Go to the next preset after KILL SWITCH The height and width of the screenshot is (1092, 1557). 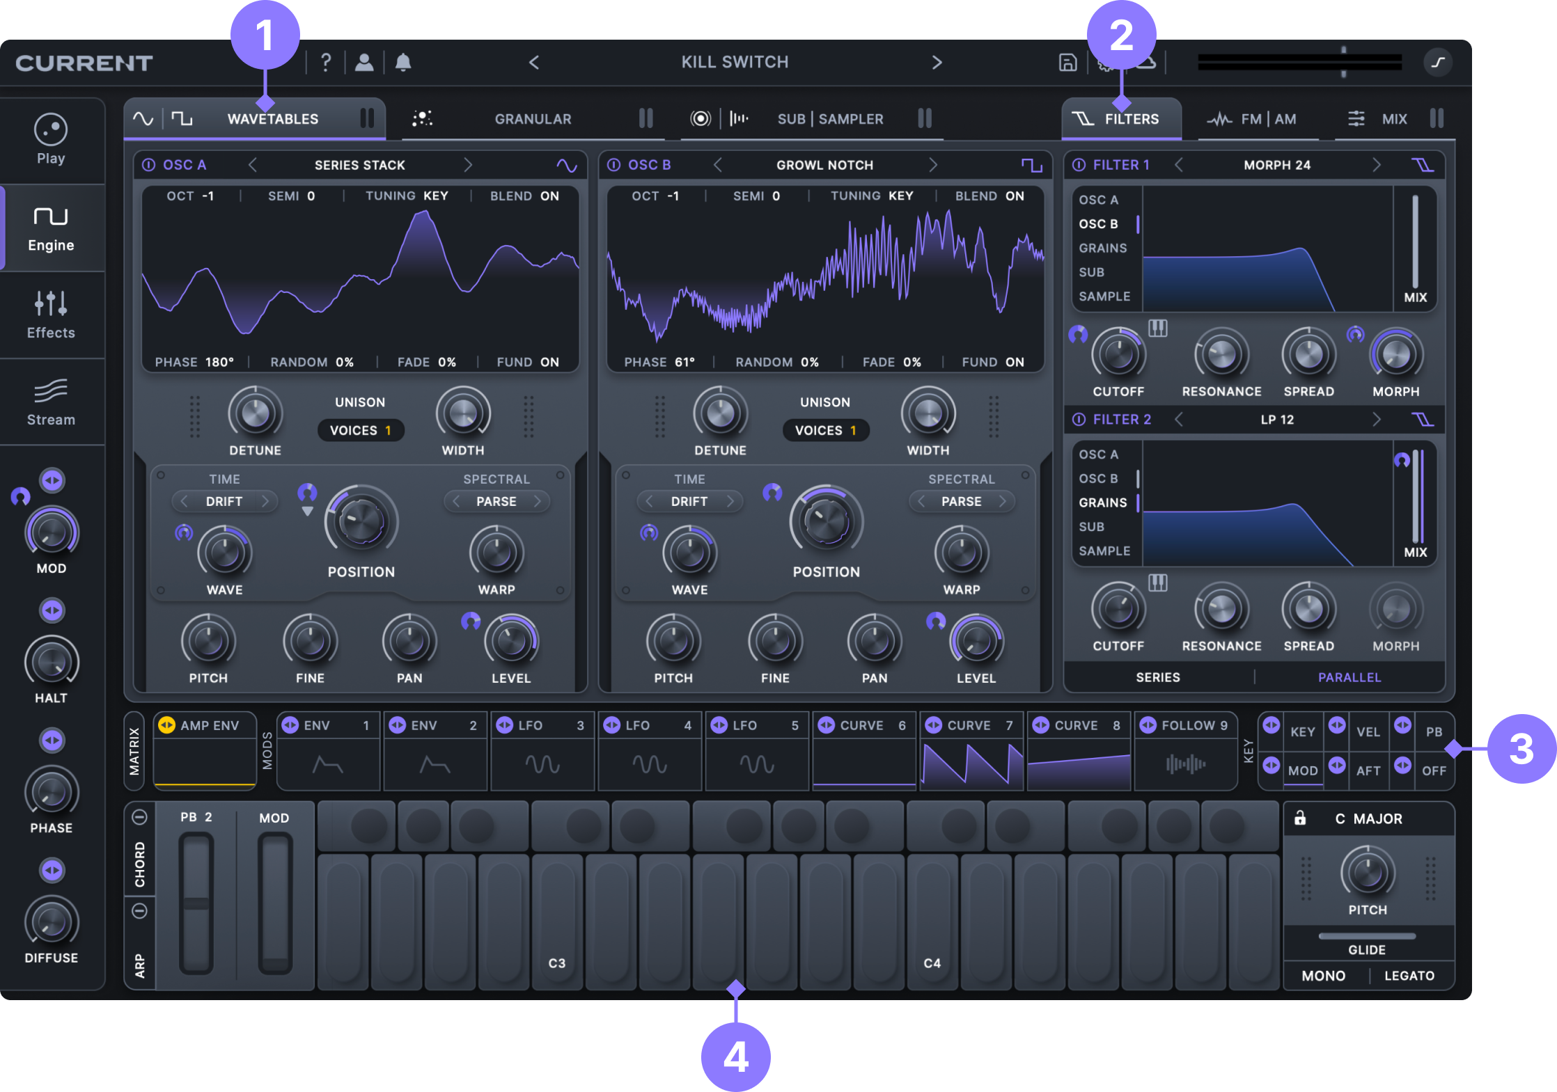point(937,63)
